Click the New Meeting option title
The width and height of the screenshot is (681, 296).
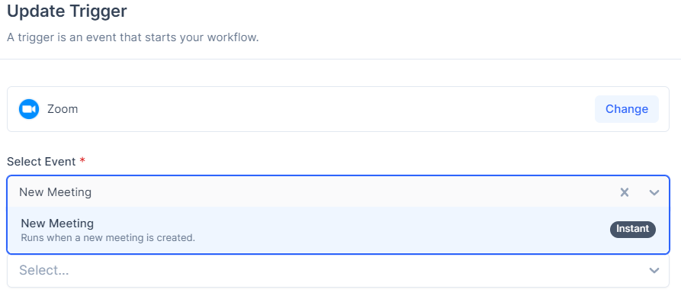tap(57, 223)
